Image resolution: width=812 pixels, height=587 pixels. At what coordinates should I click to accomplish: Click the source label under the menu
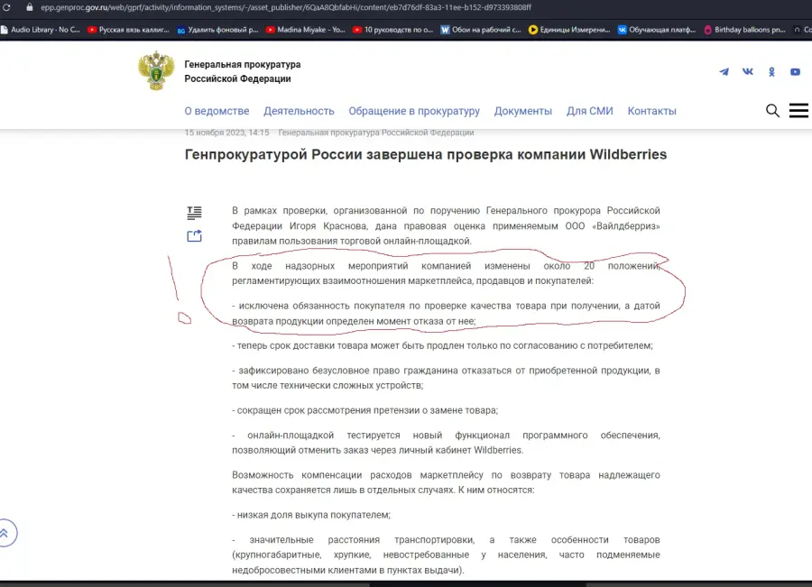point(376,133)
